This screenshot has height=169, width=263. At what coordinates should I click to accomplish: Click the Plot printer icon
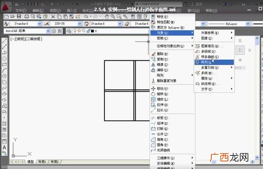pos(27,16)
